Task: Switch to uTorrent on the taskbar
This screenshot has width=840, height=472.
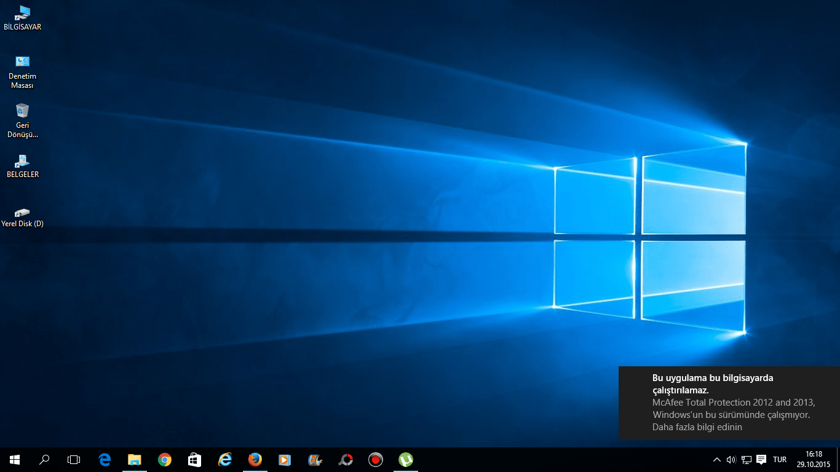Action: point(405,460)
